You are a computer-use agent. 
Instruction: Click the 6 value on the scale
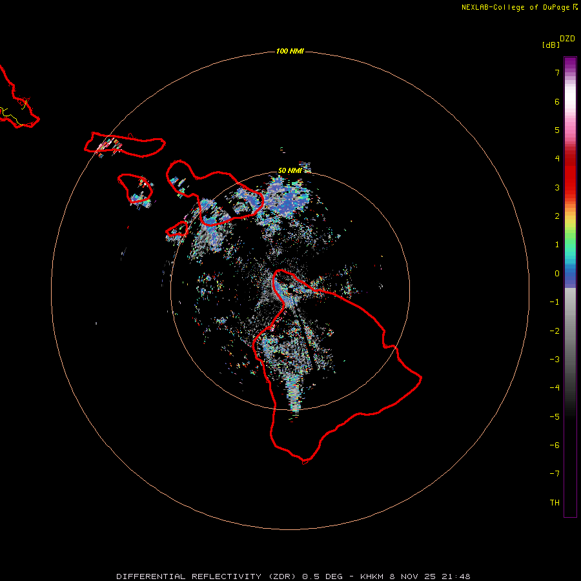click(x=557, y=101)
